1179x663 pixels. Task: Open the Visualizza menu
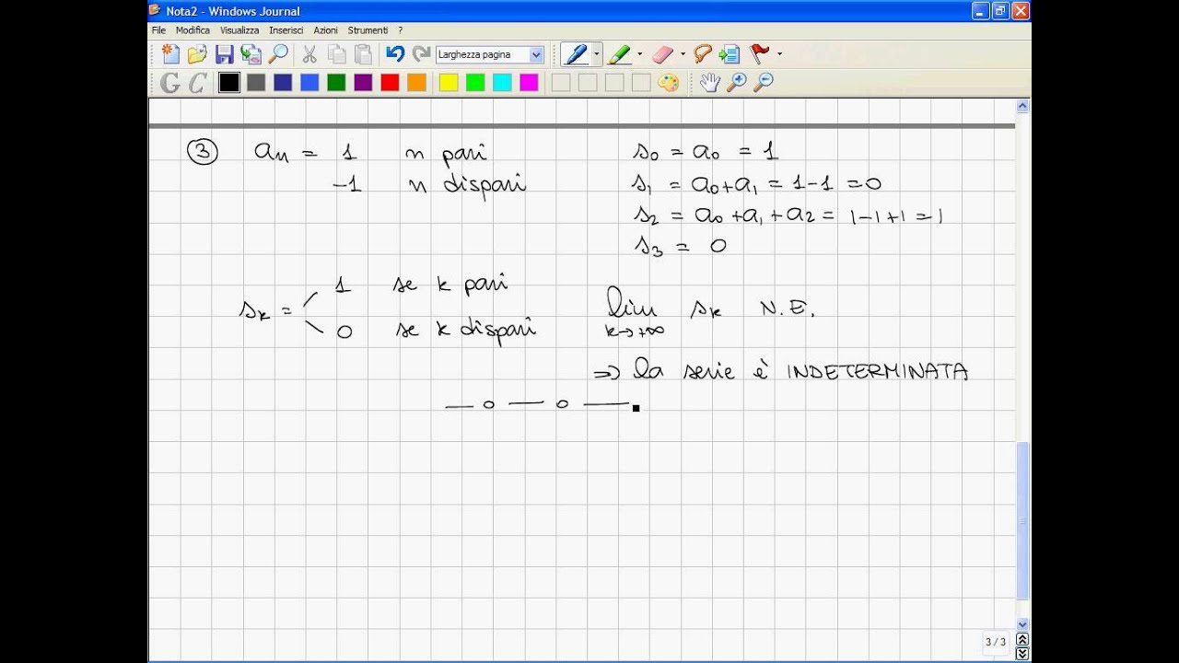239,30
